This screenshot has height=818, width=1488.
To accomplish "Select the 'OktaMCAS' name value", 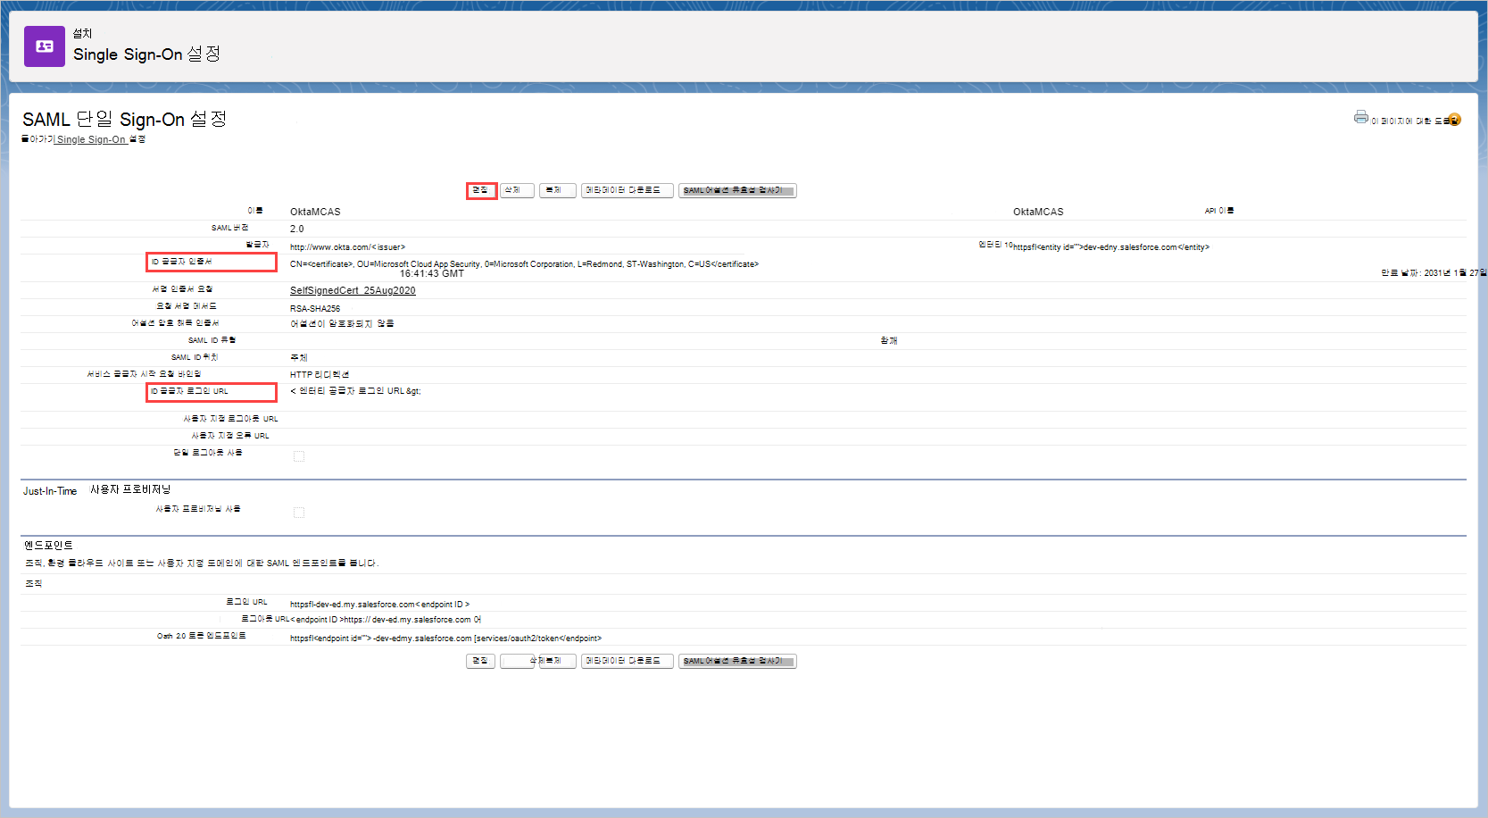I will pyautogui.click(x=315, y=212).
